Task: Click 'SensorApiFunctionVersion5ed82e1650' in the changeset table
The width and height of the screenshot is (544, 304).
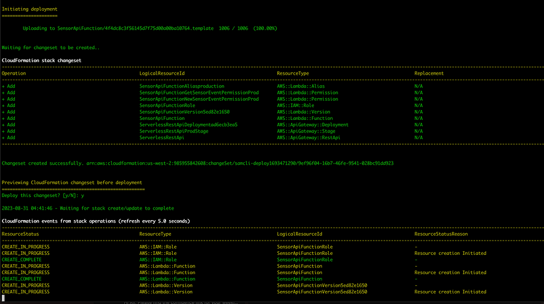Action: (185, 112)
